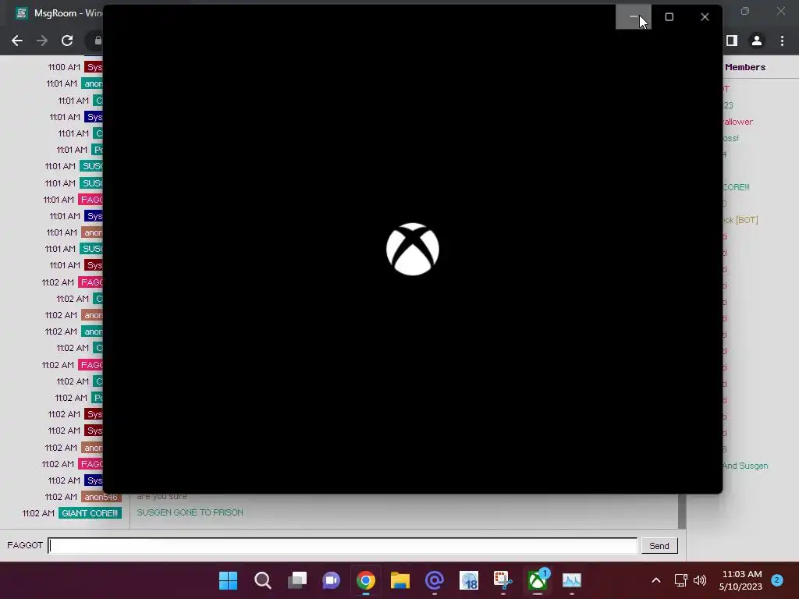
Task: Click the message 'SUSGEN GONE TO PRISON'
Action: coord(190,512)
